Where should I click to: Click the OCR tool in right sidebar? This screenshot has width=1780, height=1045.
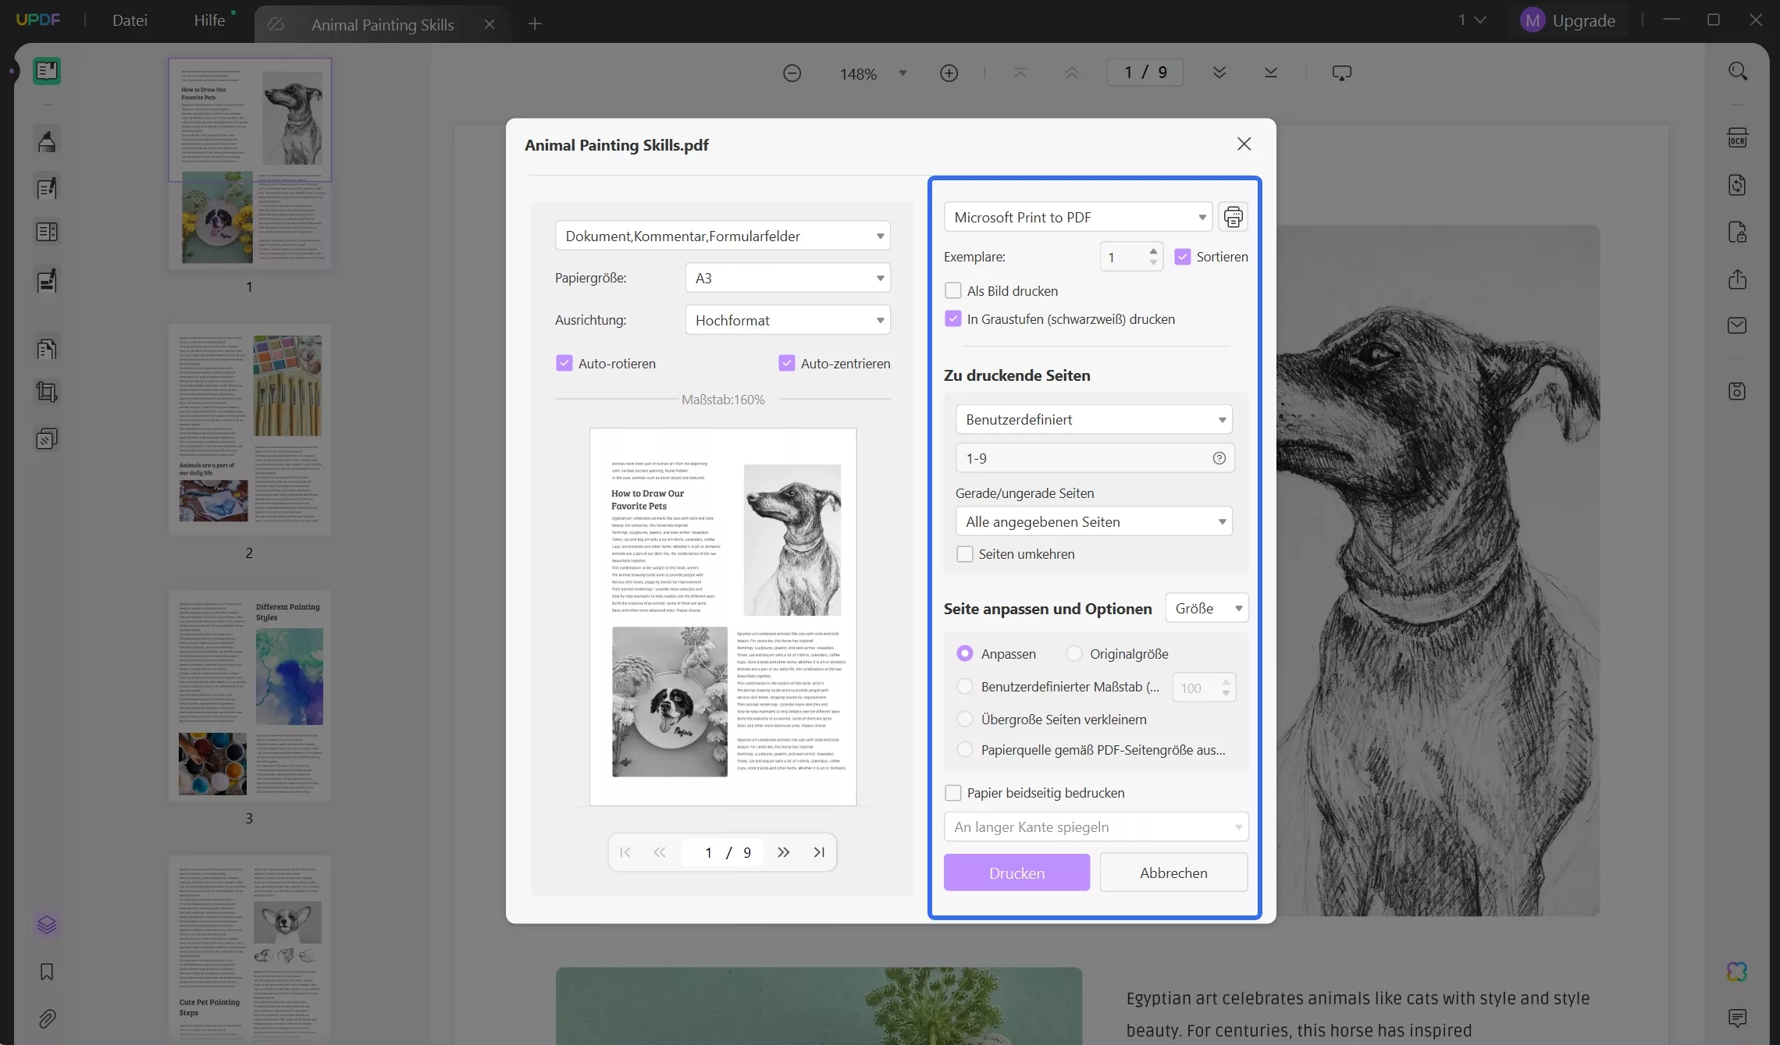coord(1737,138)
